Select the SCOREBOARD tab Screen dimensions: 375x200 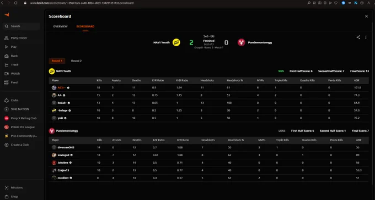[x=85, y=26]
